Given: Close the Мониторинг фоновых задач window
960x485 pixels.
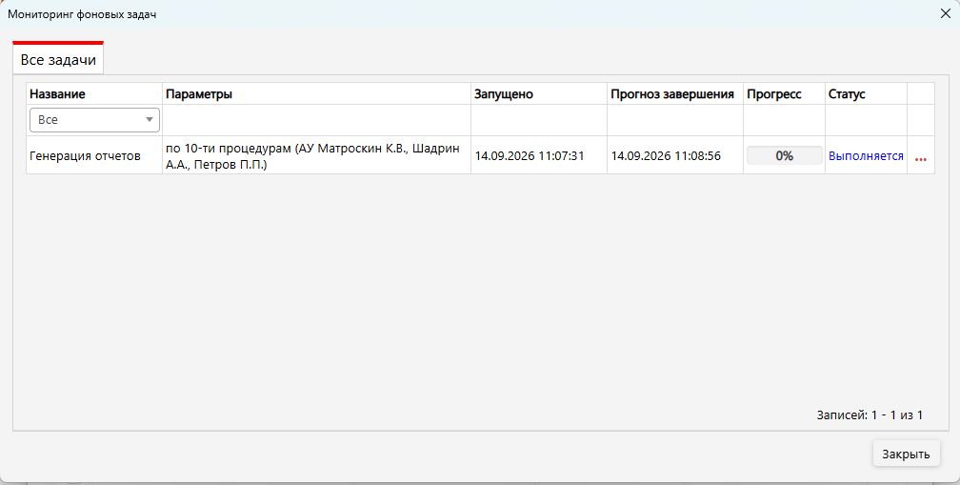Looking at the screenshot, I should [x=946, y=13].
